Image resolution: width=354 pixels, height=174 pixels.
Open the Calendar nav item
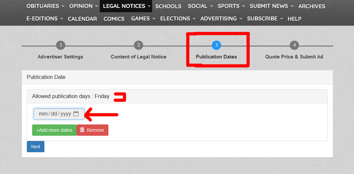(82, 19)
